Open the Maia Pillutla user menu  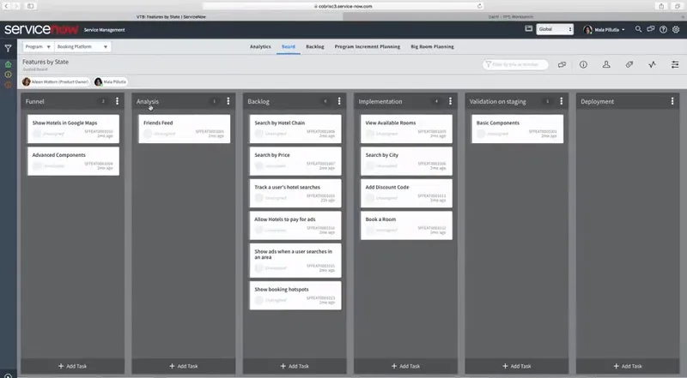[605, 30]
